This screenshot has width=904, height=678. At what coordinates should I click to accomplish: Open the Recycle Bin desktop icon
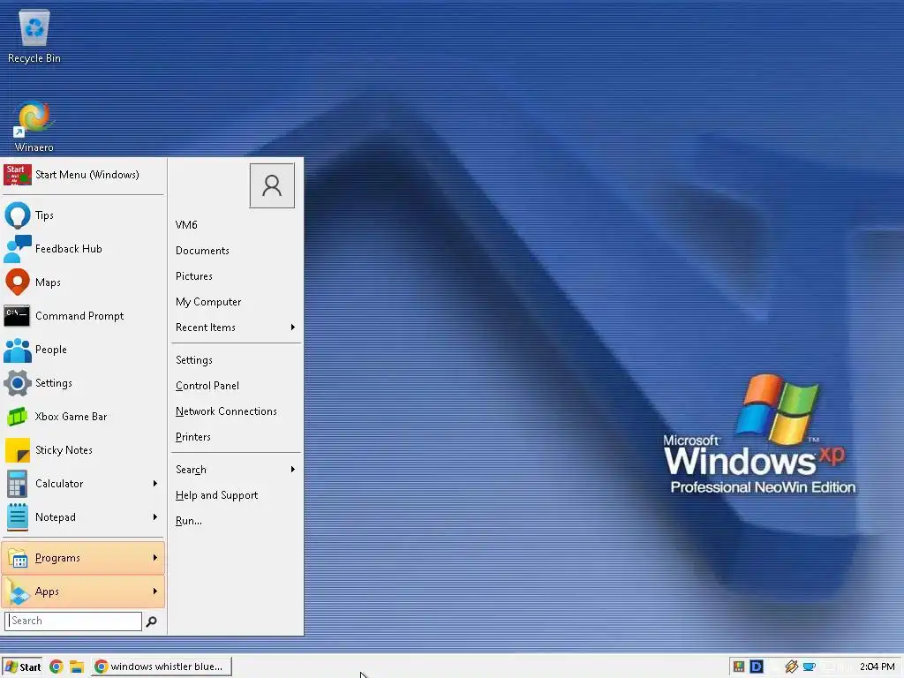coord(34,37)
